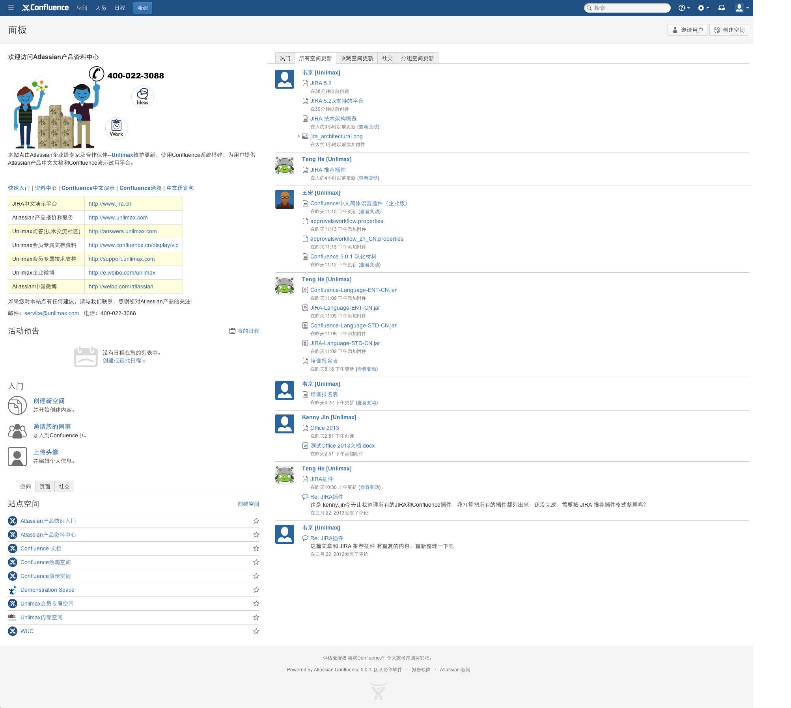
Task: Open the http://www.jira.cn link
Action: [x=110, y=204]
